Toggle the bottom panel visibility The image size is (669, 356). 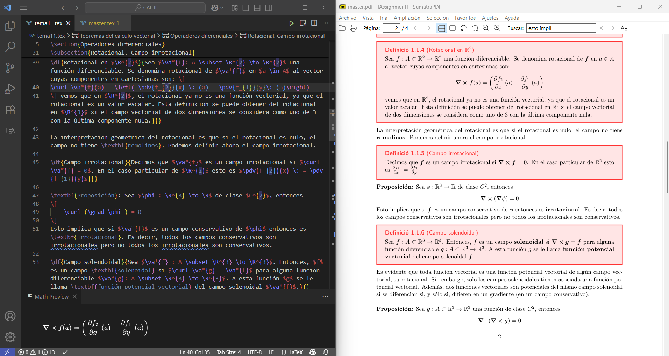257,8
